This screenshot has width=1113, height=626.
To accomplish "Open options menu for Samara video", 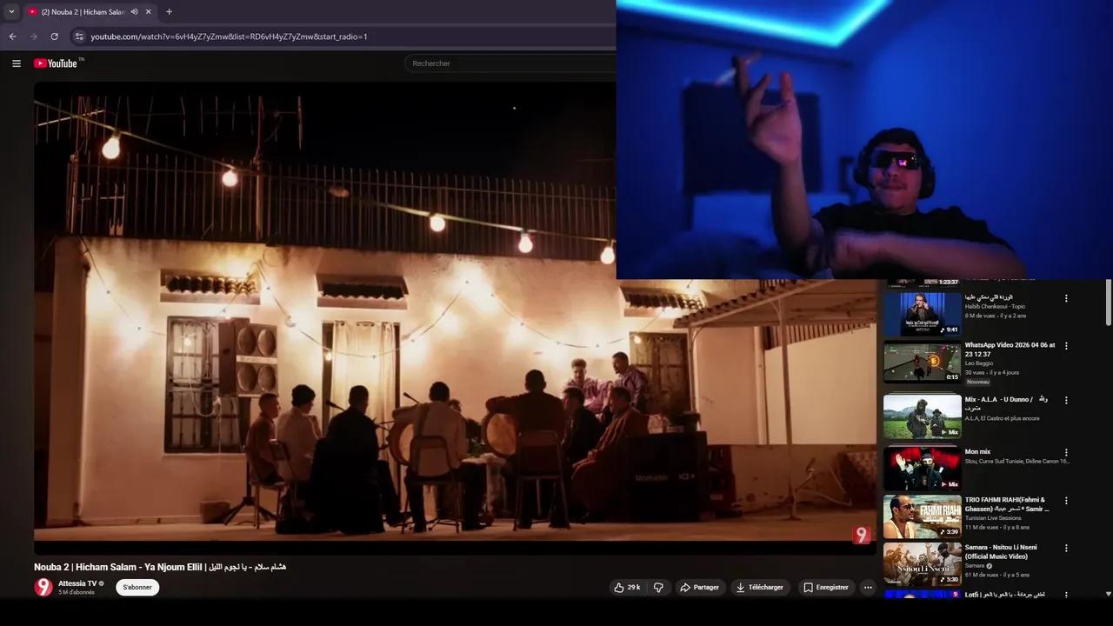I will pyautogui.click(x=1066, y=549).
